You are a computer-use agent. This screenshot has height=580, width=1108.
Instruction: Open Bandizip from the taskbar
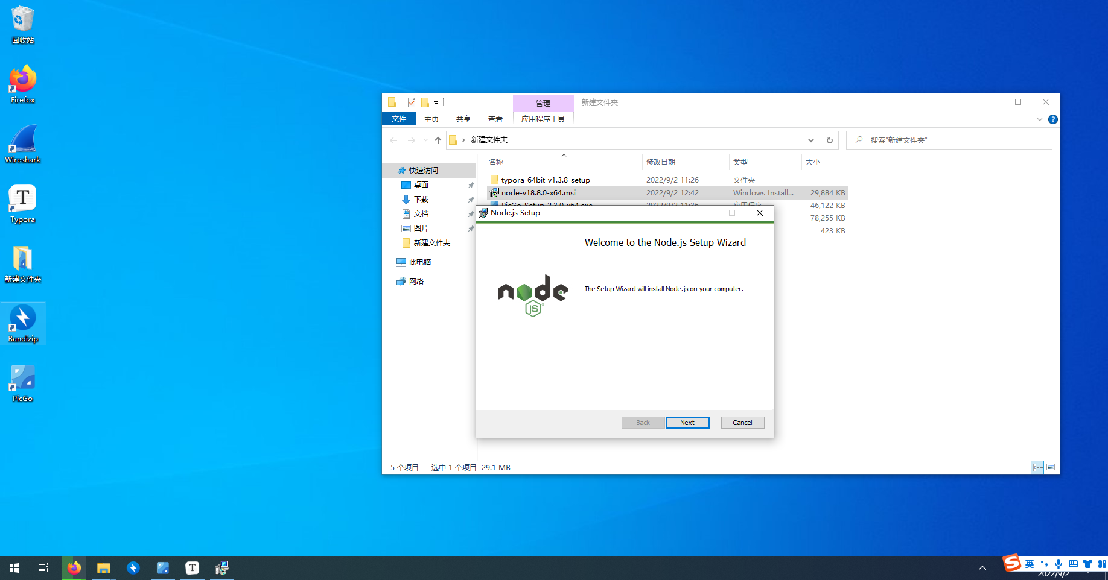pyautogui.click(x=133, y=568)
